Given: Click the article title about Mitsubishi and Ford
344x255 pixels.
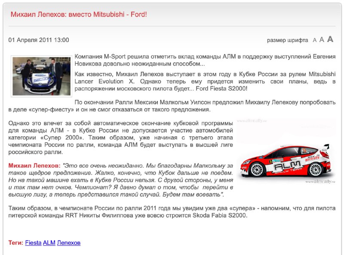Looking at the screenshot, I should [79, 15].
